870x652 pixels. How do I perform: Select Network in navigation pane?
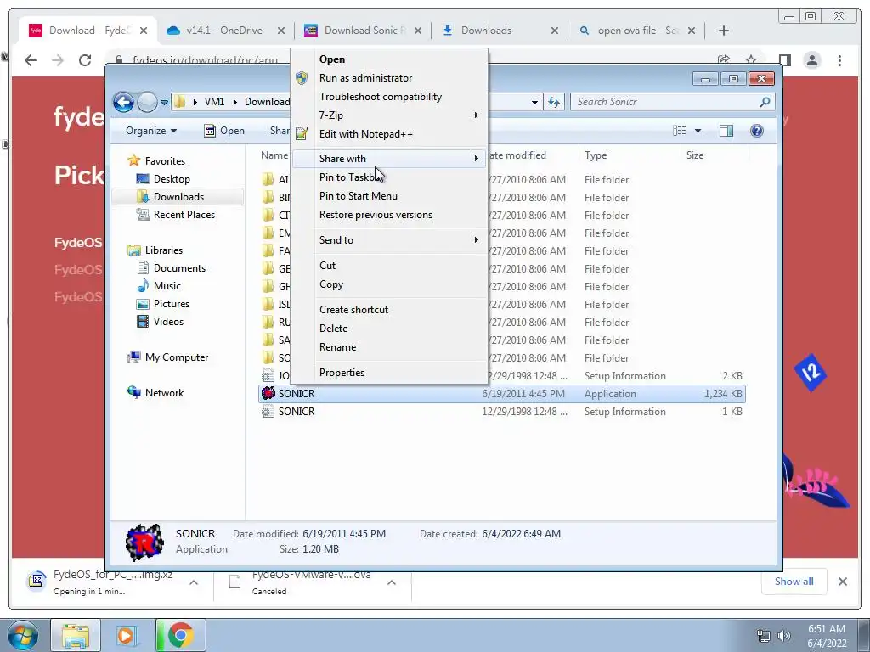164,393
